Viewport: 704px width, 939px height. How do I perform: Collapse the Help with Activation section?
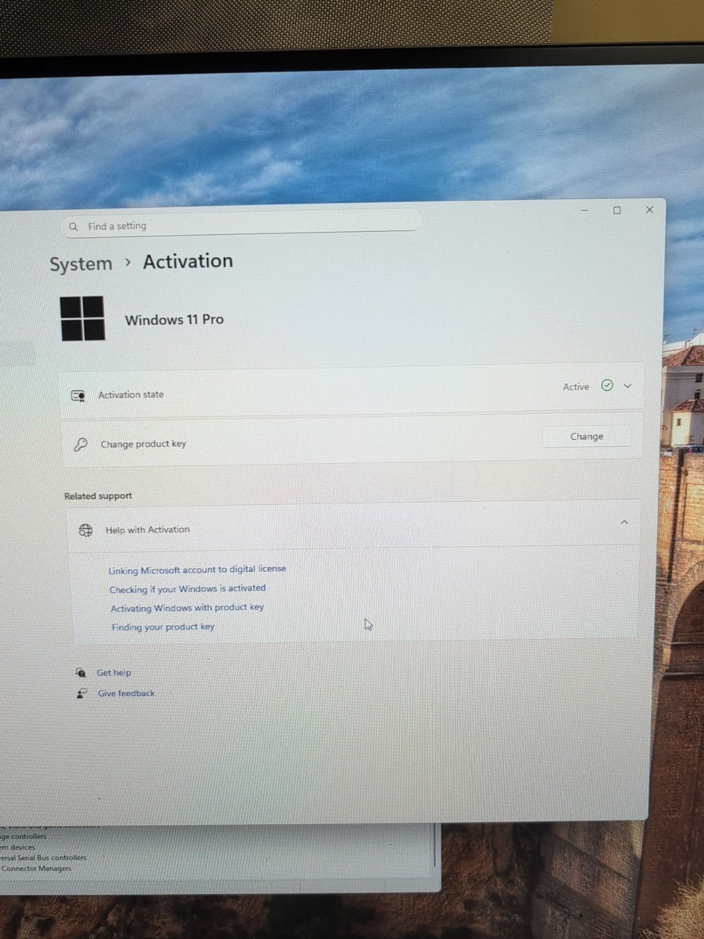click(624, 522)
